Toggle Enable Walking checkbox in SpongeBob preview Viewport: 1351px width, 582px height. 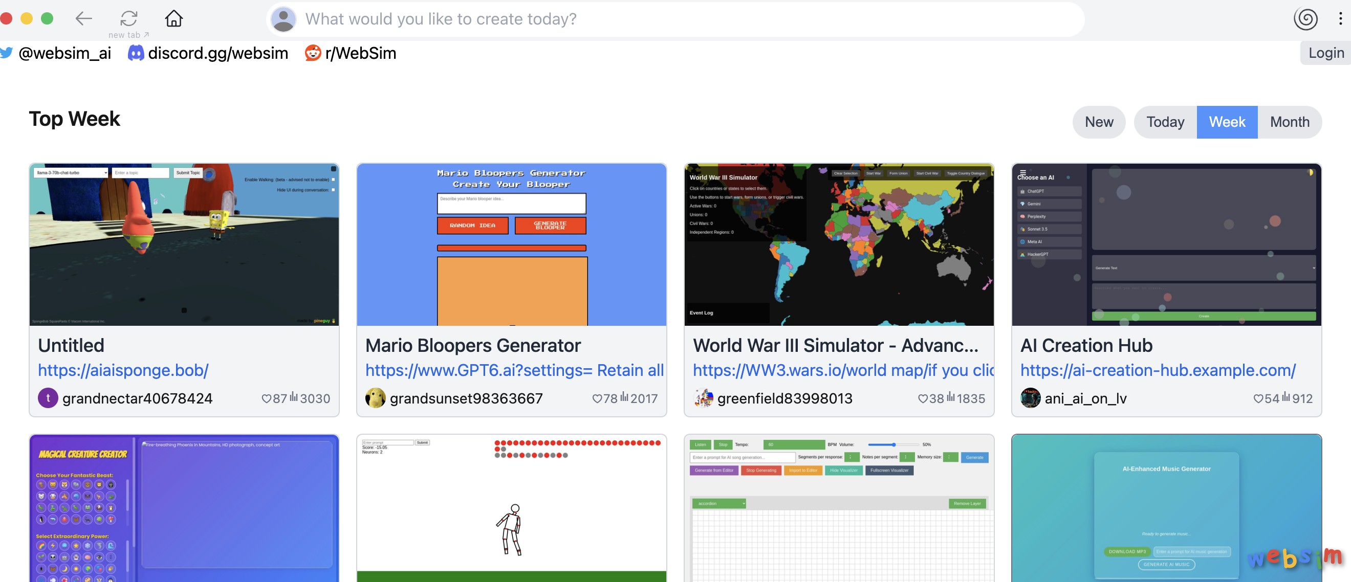tap(333, 180)
